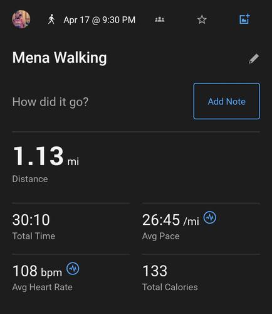Tap the 26:45 /mi pace value
This screenshot has width=272, height=314.
[x=170, y=220]
